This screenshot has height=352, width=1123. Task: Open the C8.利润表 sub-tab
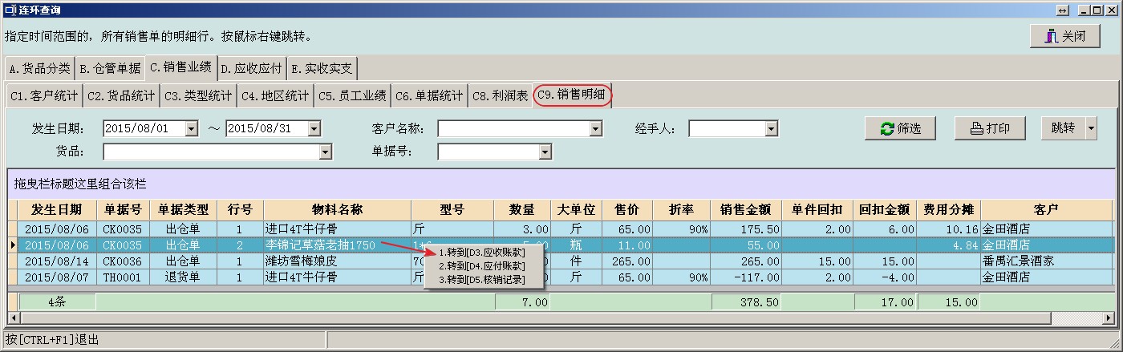[x=501, y=96]
